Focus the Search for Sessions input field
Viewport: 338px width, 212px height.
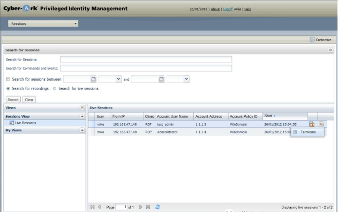(x=146, y=59)
